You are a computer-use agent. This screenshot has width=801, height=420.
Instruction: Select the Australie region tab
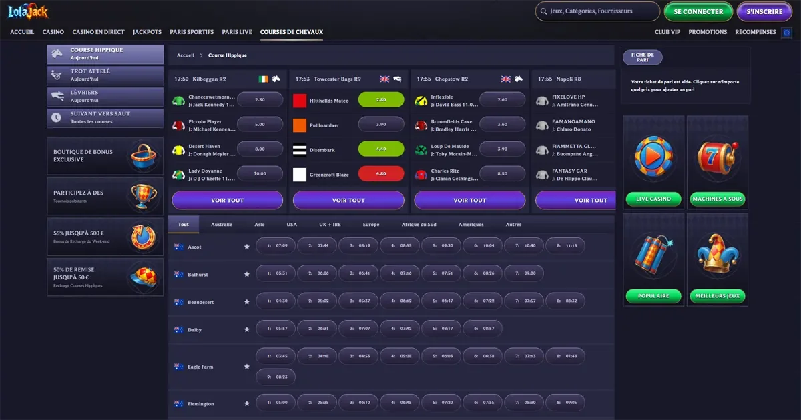click(222, 225)
